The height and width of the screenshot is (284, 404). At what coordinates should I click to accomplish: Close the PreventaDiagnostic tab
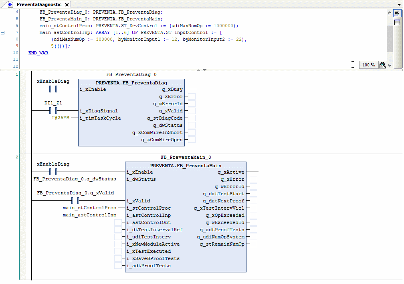(x=67, y=5)
